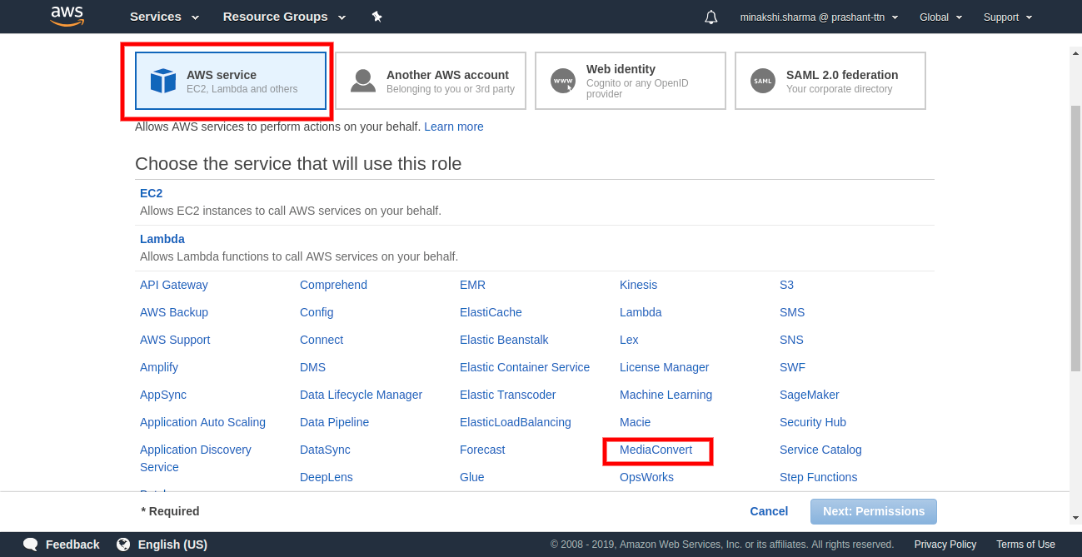Choose ElasticLoadBalancing service
The height and width of the screenshot is (557, 1082).
click(516, 422)
